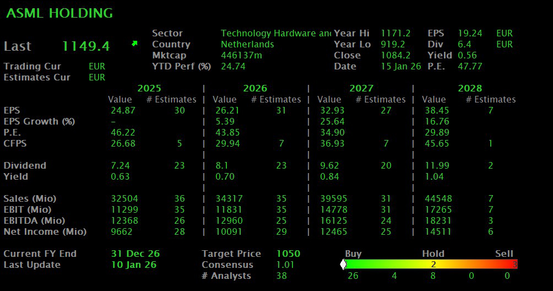This screenshot has width=553, height=291.
Task: Select the 2026 EPS Growth value 5.39
Action: [225, 121]
